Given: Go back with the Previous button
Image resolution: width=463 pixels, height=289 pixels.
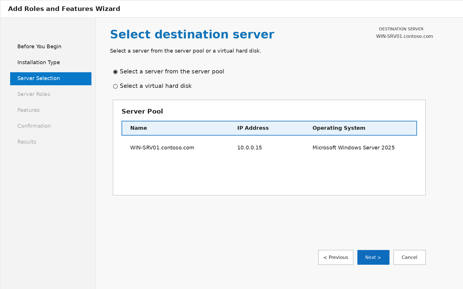Looking at the screenshot, I should pos(336,257).
